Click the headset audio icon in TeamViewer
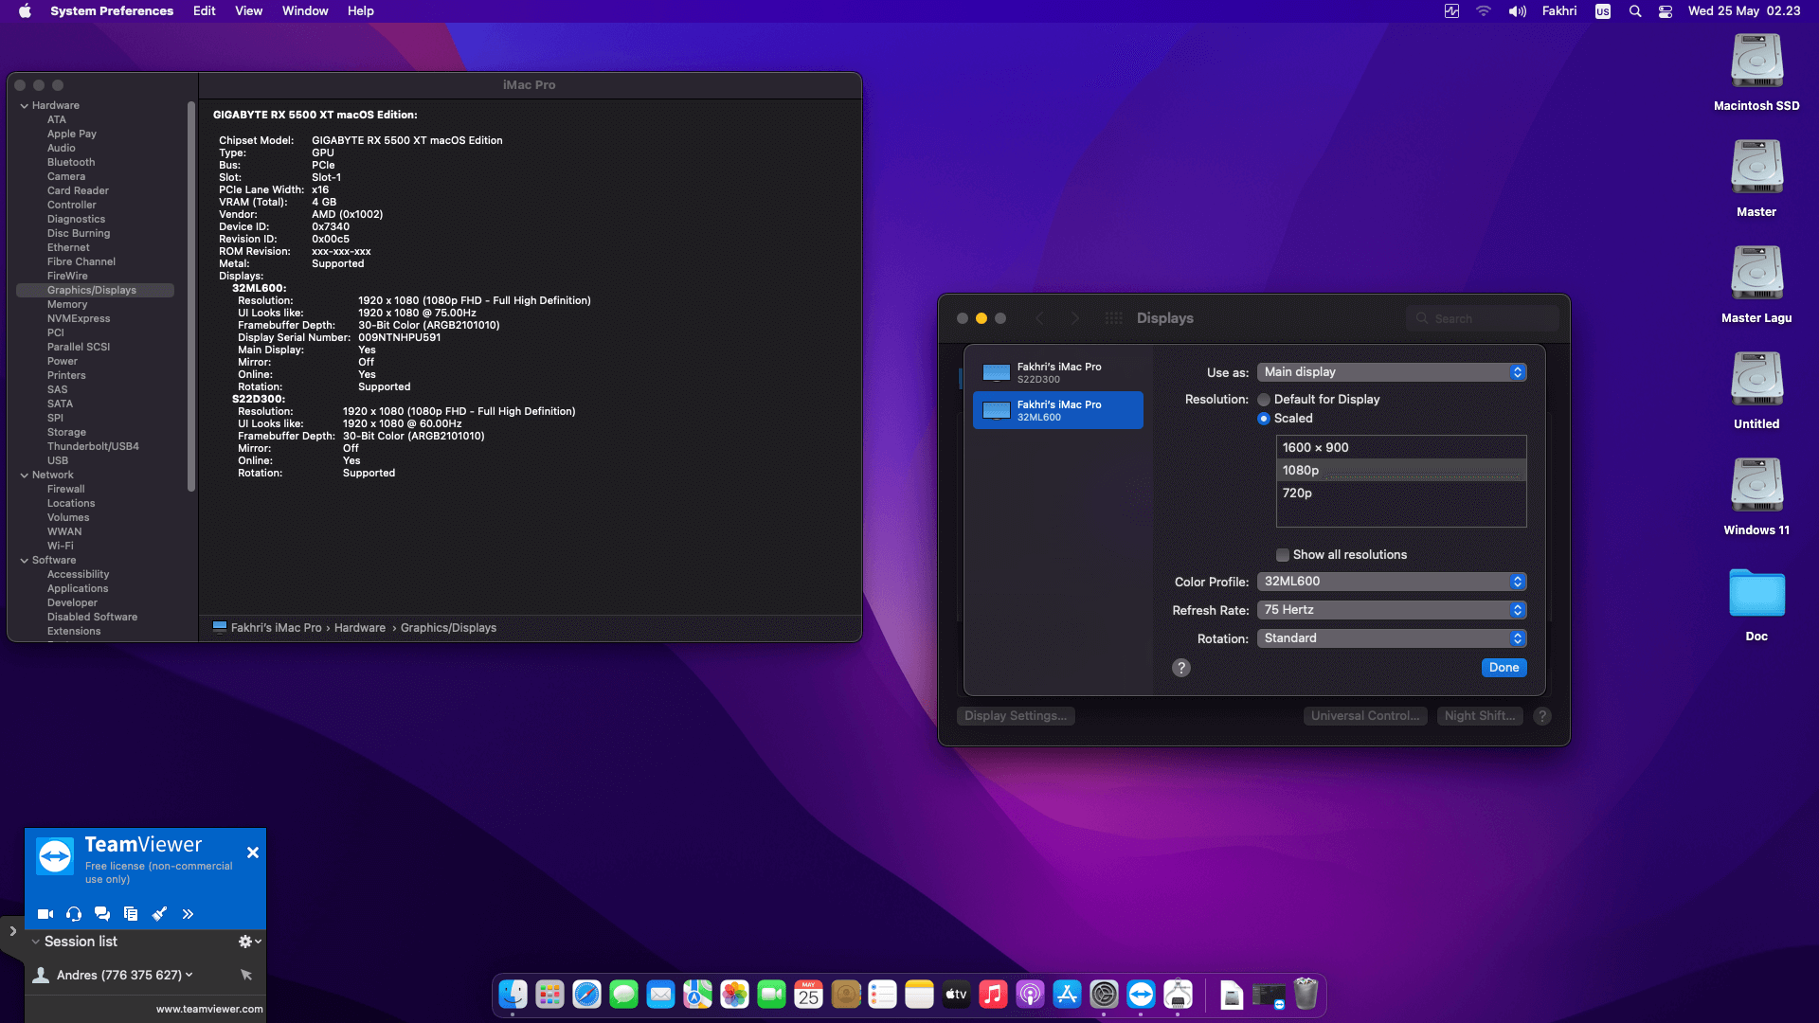Image resolution: width=1819 pixels, height=1023 pixels. [x=74, y=914]
